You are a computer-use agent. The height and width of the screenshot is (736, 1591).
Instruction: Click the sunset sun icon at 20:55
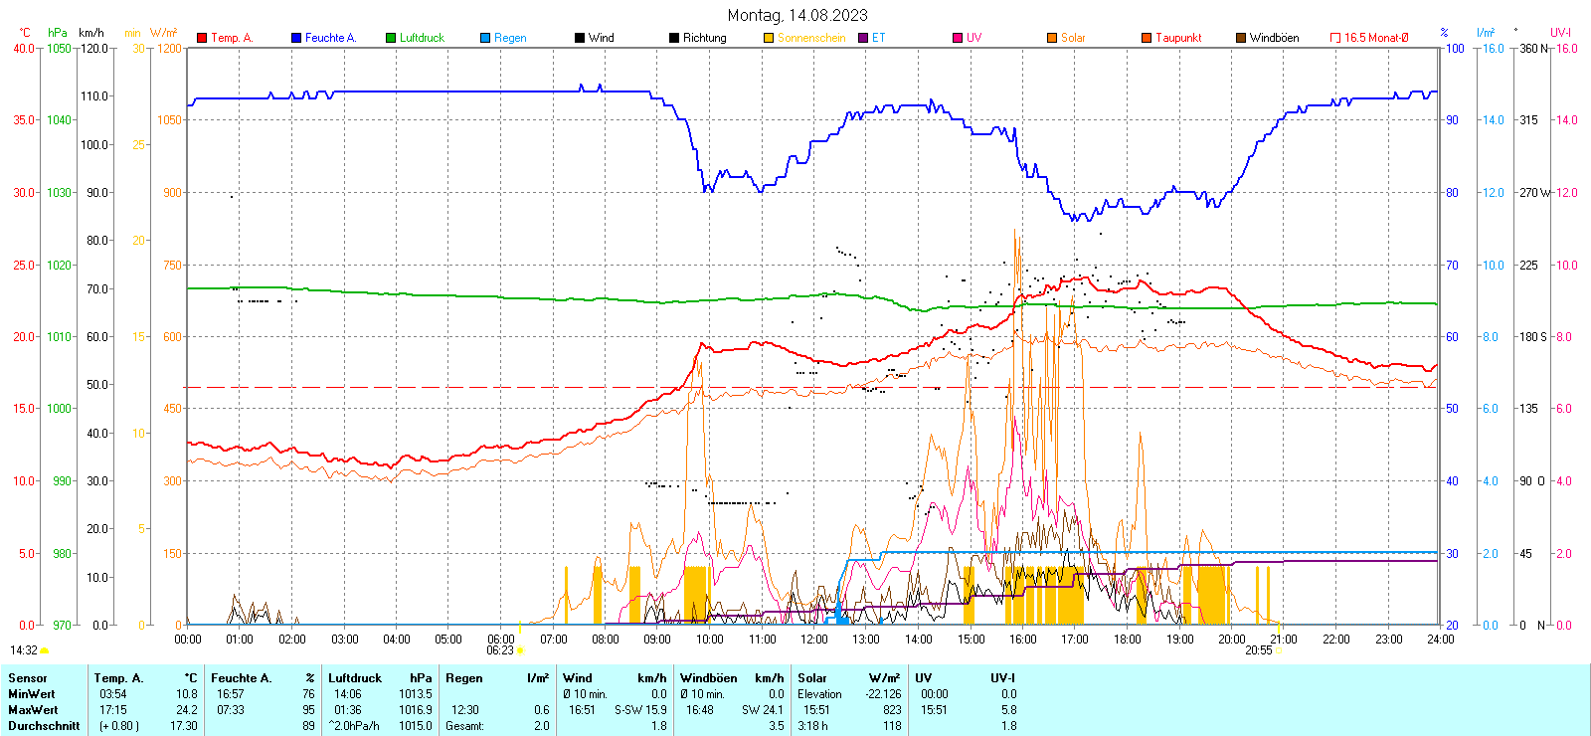1278,650
